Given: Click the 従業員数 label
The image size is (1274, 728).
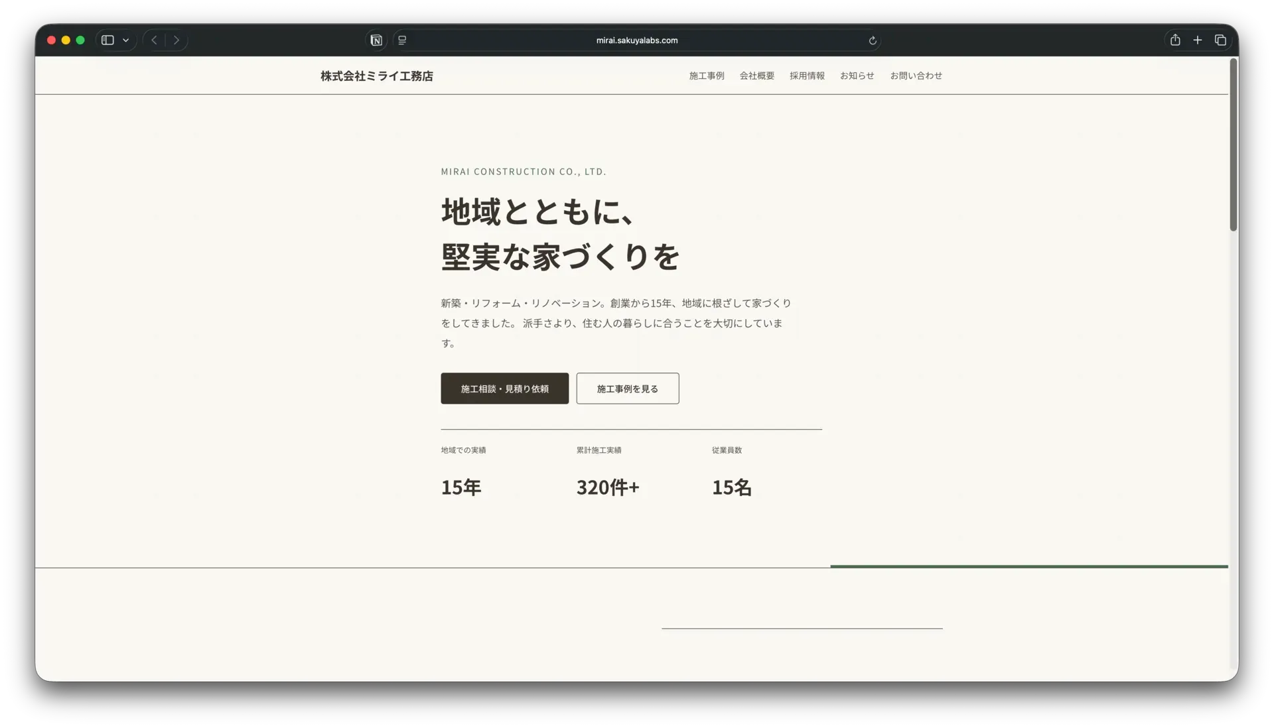Looking at the screenshot, I should [x=727, y=450].
